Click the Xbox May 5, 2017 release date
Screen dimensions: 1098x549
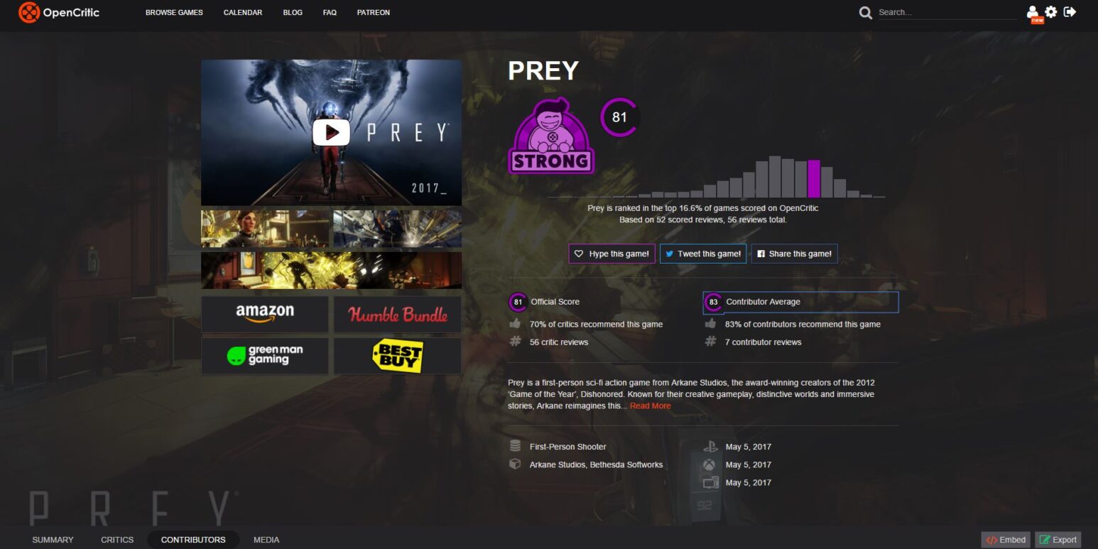[x=749, y=464]
